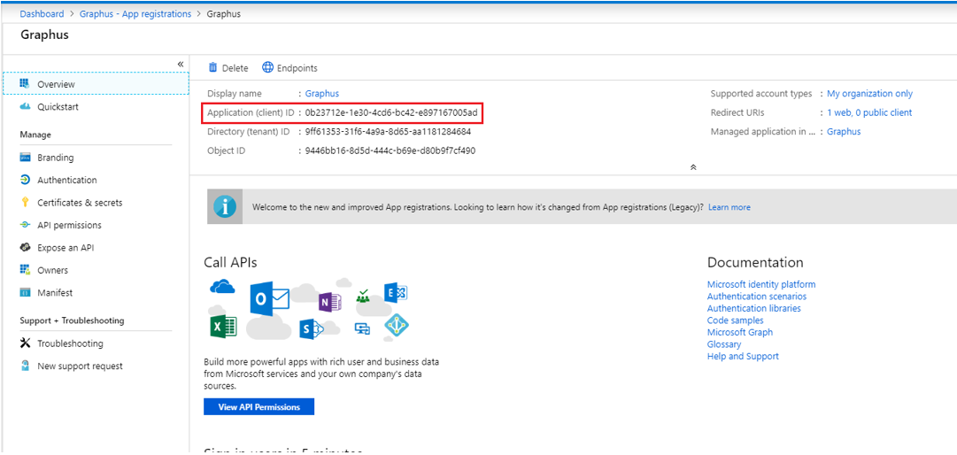Open Microsoft identity platform documentation link
The image size is (957, 455).
click(761, 284)
